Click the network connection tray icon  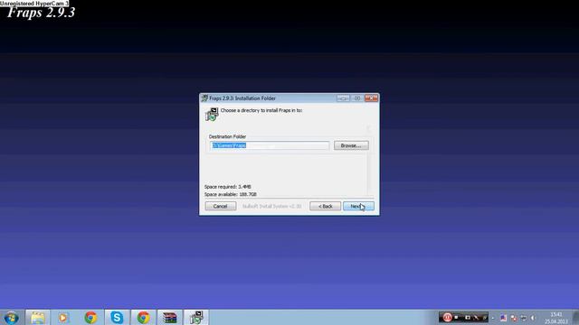click(x=524, y=318)
